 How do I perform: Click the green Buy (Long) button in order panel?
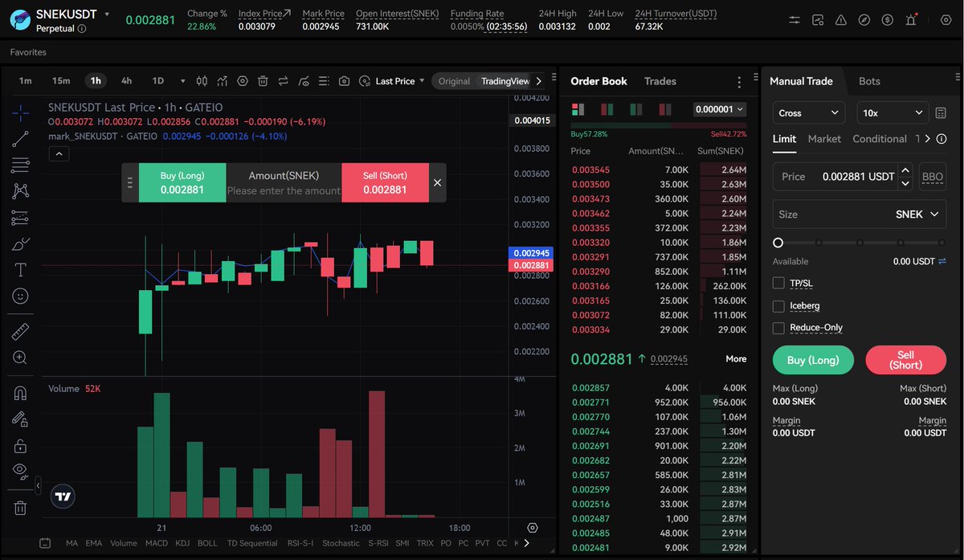(813, 360)
